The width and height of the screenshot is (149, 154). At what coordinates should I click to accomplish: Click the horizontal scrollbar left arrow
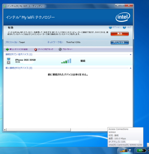tap(5, 130)
